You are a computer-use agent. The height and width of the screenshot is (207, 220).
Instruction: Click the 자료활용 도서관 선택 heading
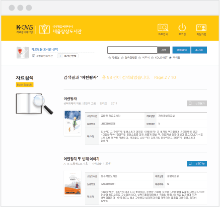click(x=45, y=49)
